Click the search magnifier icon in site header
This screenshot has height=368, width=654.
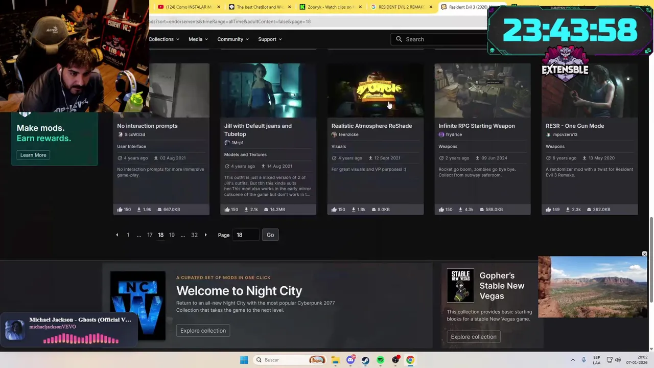[399, 39]
